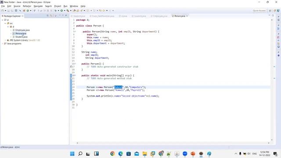Image resolution: width=281 pixels, height=158 pixels.
Task: Select the Person.java editor tab
Action: coord(180,16)
